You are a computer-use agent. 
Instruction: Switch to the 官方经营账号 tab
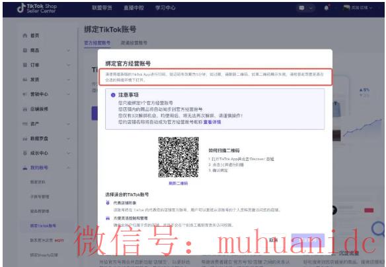click(x=97, y=43)
